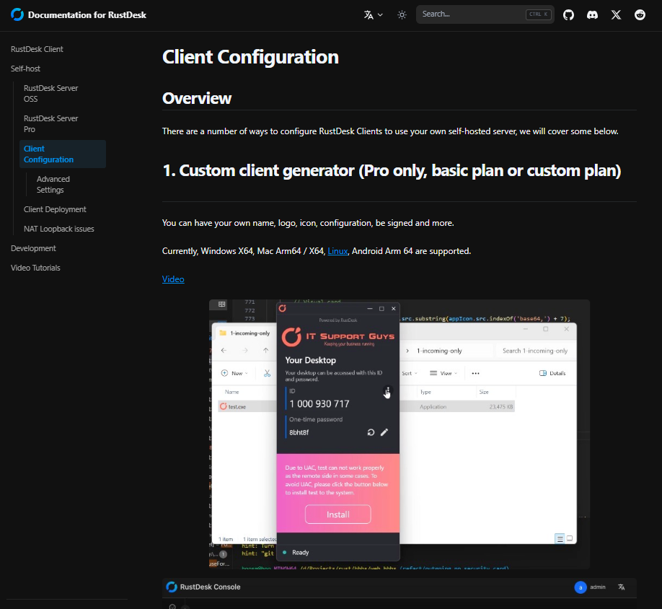
Task: Click the editor layout icon above line numbers
Action: tap(221, 304)
